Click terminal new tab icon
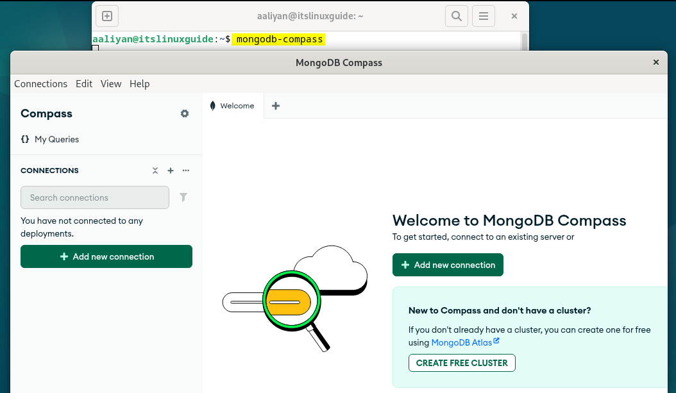 [107, 16]
